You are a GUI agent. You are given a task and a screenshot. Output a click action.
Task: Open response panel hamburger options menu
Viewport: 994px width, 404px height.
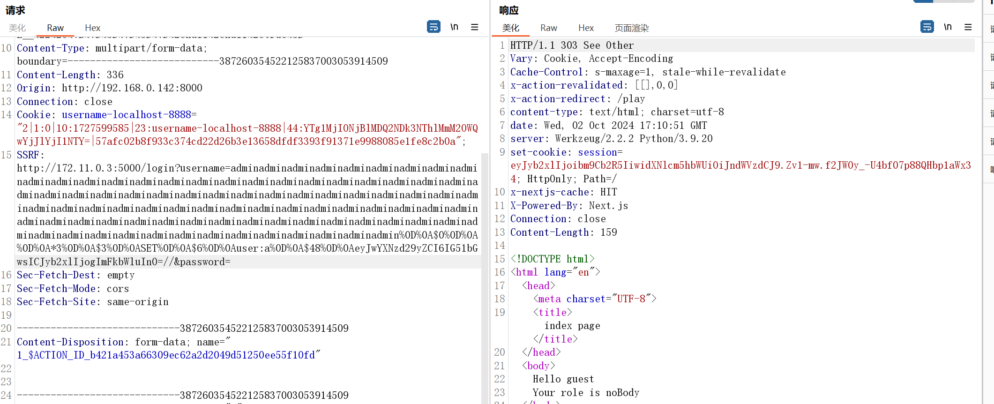pyautogui.click(x=968, y=27)
